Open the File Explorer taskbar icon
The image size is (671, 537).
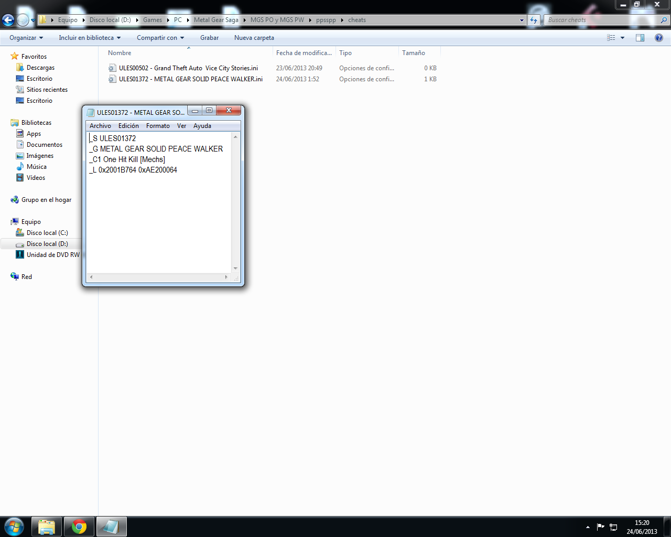click(x=47, y=527)
